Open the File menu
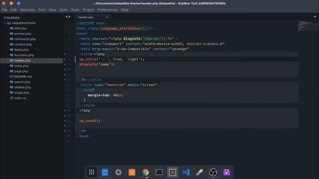 tap(4, 10)
